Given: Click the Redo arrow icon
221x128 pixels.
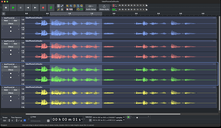Looking at the screenshot, I should [82, 9].
